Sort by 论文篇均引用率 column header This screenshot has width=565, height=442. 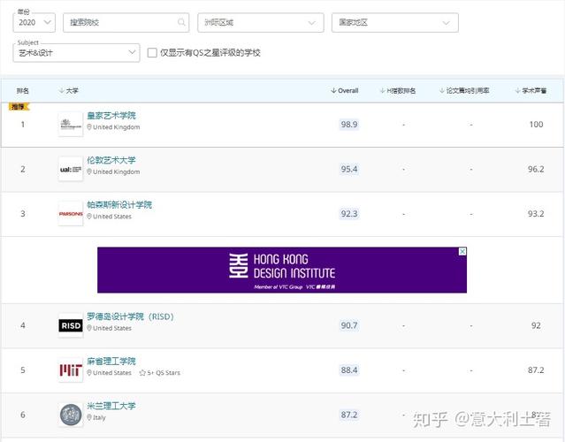464,90
